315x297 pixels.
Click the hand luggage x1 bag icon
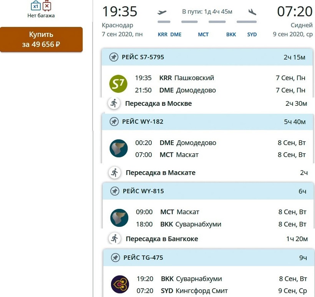tap(36, 6)
